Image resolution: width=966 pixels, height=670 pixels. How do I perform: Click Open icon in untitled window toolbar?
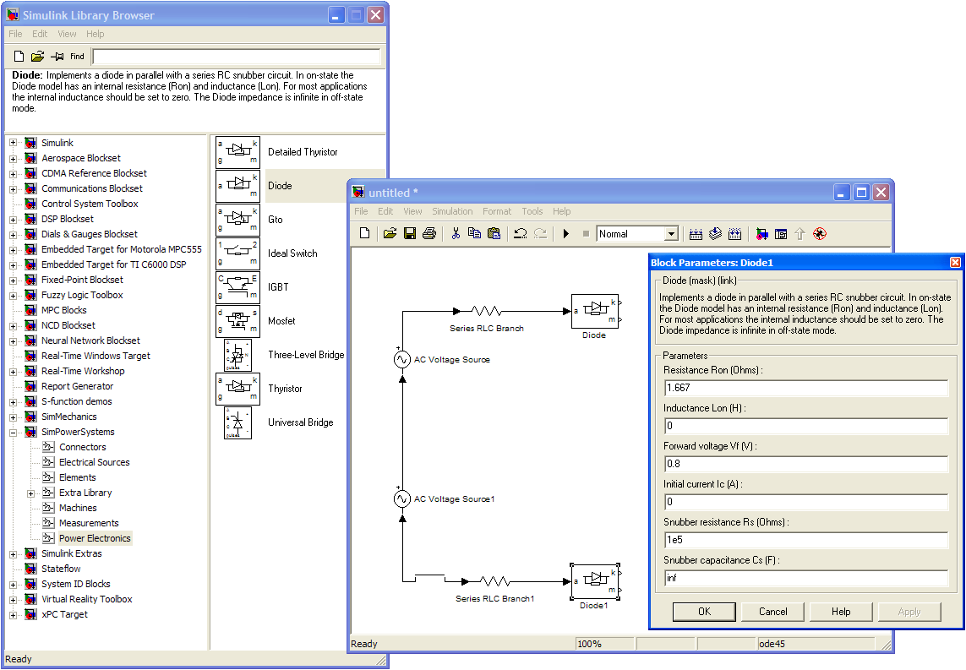pos(390,234)
